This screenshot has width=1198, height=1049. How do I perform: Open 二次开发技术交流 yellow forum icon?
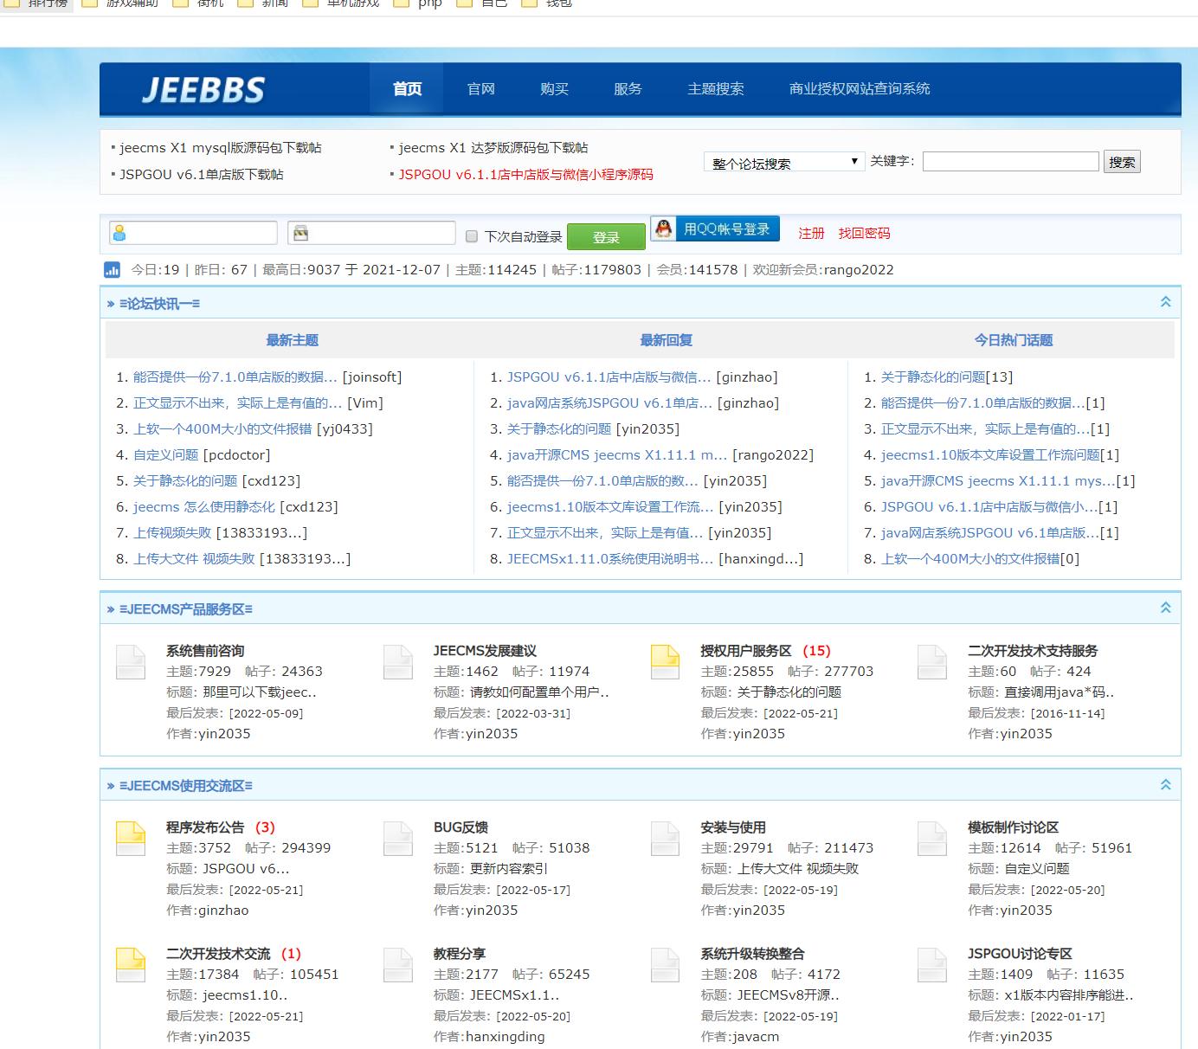click(131, 965)
